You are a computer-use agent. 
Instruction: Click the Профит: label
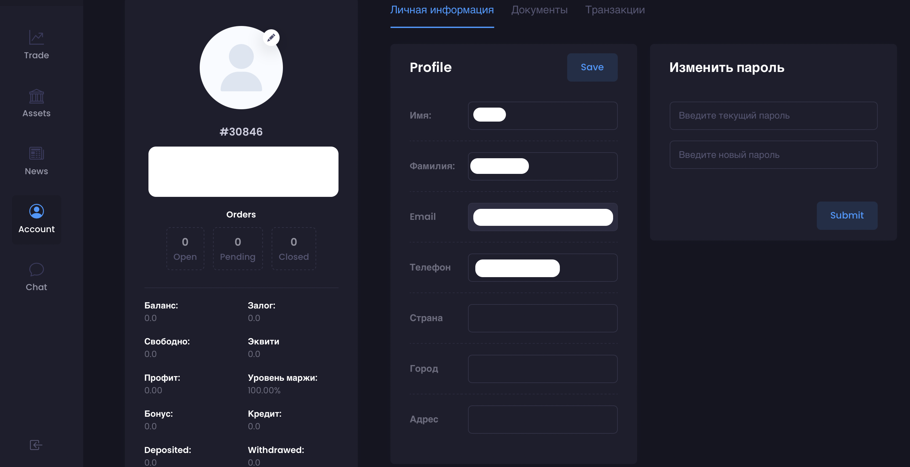[162, 377]
